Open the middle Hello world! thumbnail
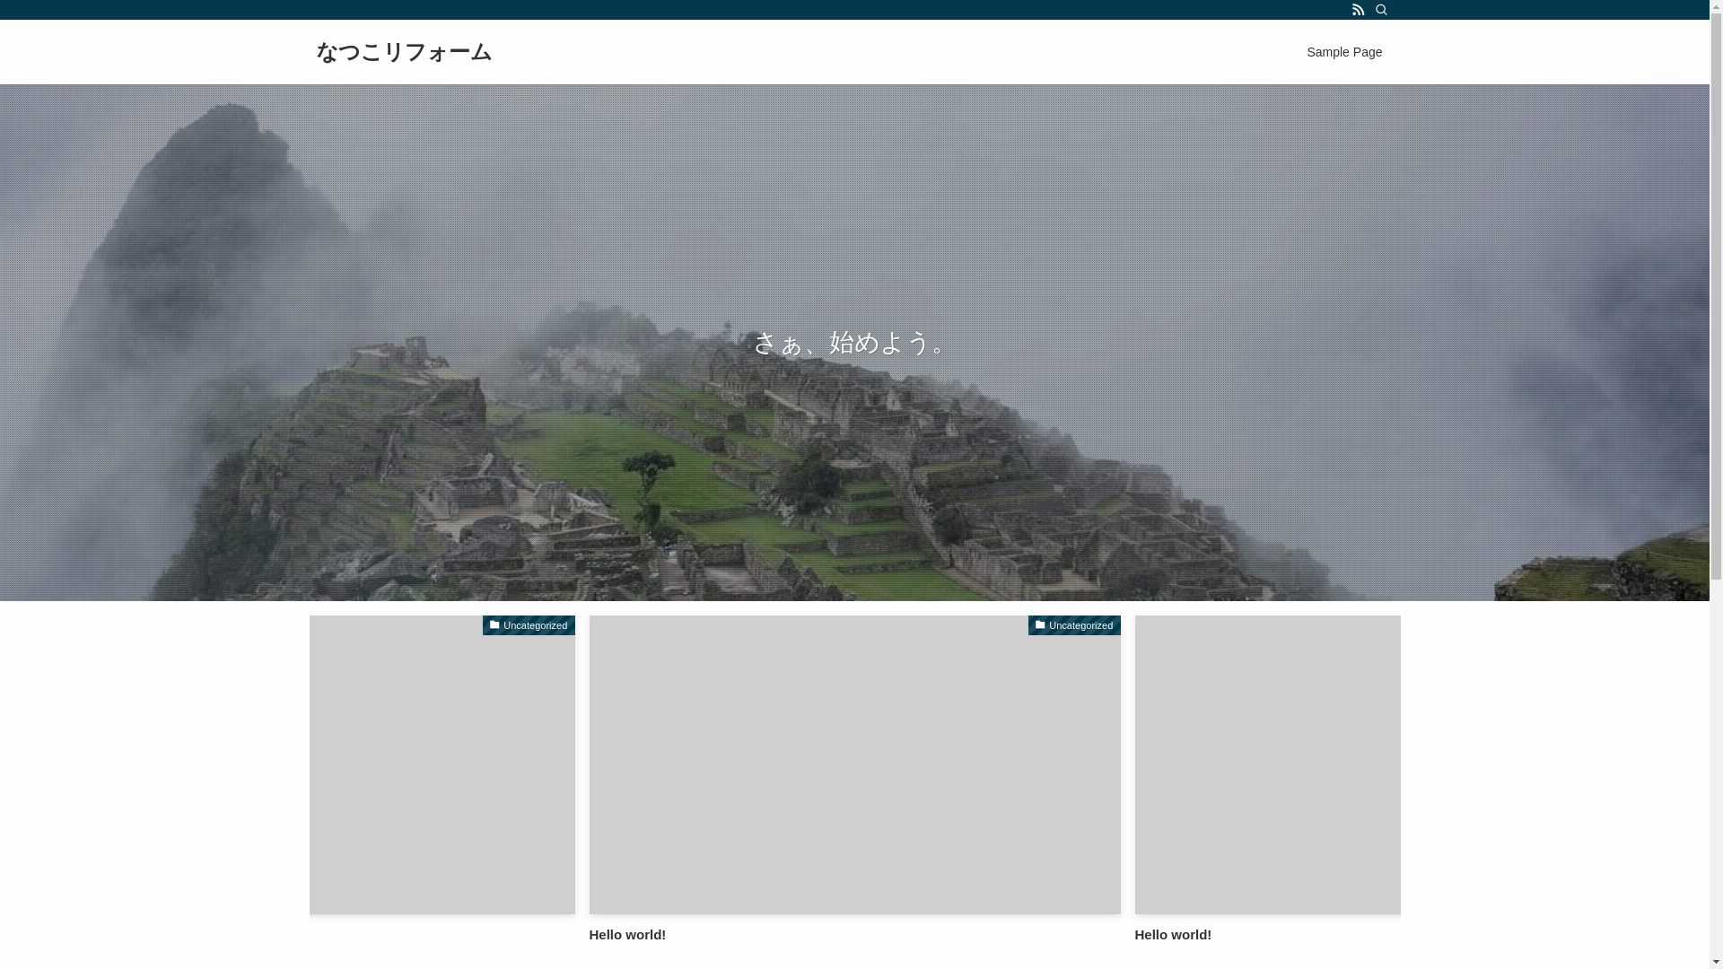 pyautogui.click(x=854, y=764)
